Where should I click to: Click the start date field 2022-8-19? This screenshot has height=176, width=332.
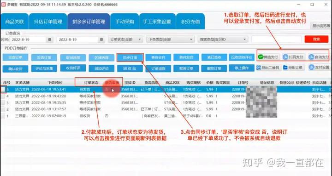[x=28, y=40]
